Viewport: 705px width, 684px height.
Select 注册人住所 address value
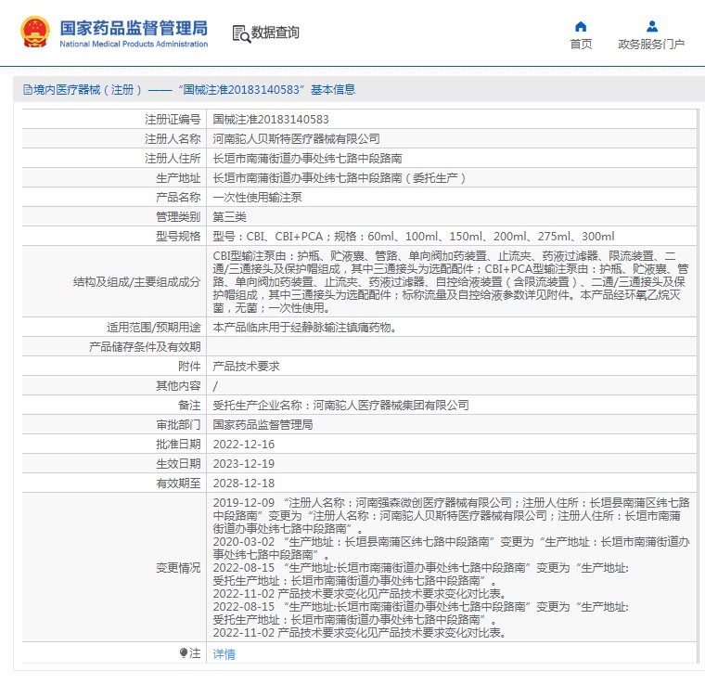[308, 159]
